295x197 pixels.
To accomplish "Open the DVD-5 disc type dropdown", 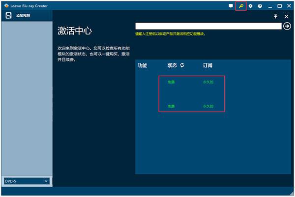I will [27, 181].
